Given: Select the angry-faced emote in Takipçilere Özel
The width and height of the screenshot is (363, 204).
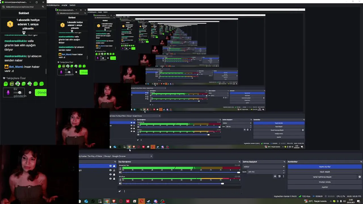Looking at the screenshot, I should click(12, 84).
